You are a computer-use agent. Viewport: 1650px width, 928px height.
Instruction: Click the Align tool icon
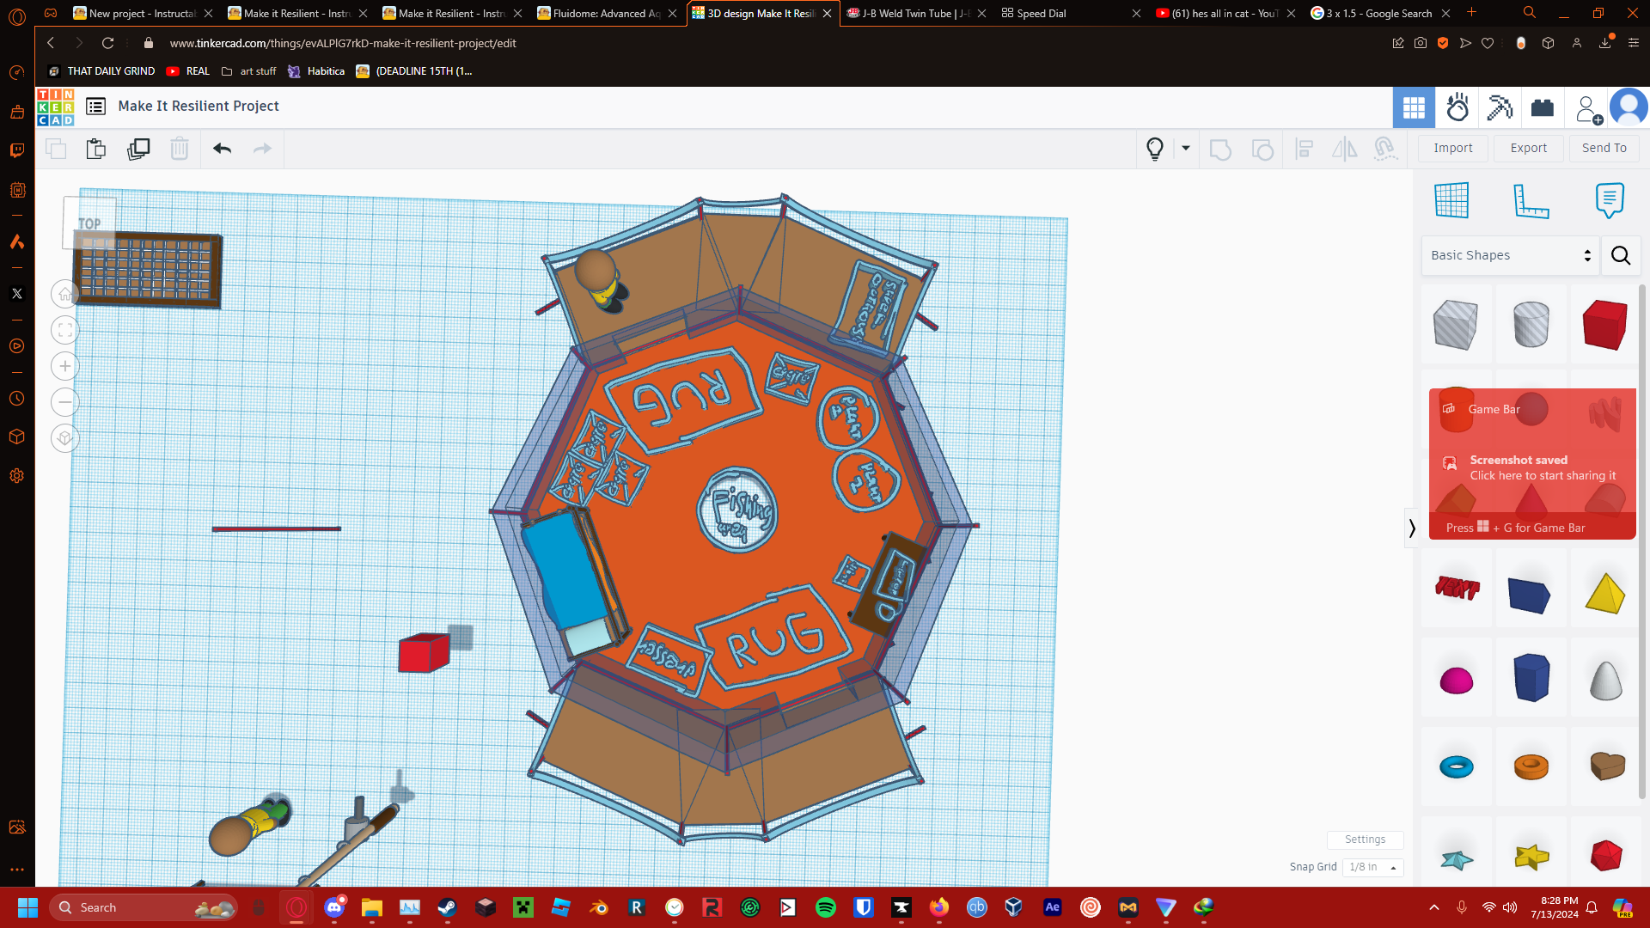coord(1304,150)
